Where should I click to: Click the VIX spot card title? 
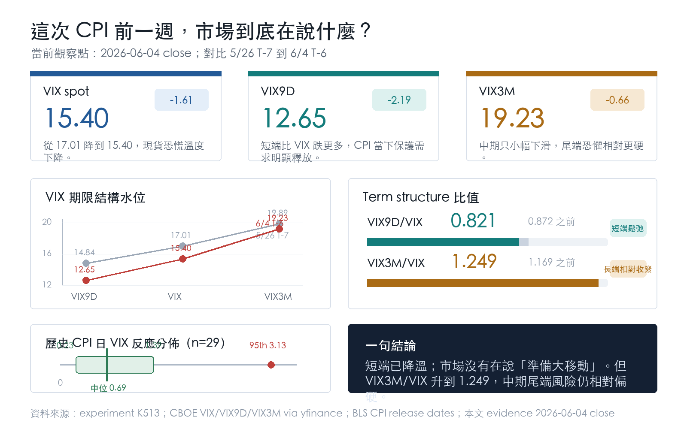click(66, 91)
